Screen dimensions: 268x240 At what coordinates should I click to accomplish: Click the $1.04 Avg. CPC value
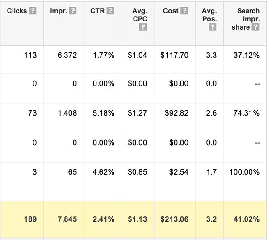click(x=138, y=56)
